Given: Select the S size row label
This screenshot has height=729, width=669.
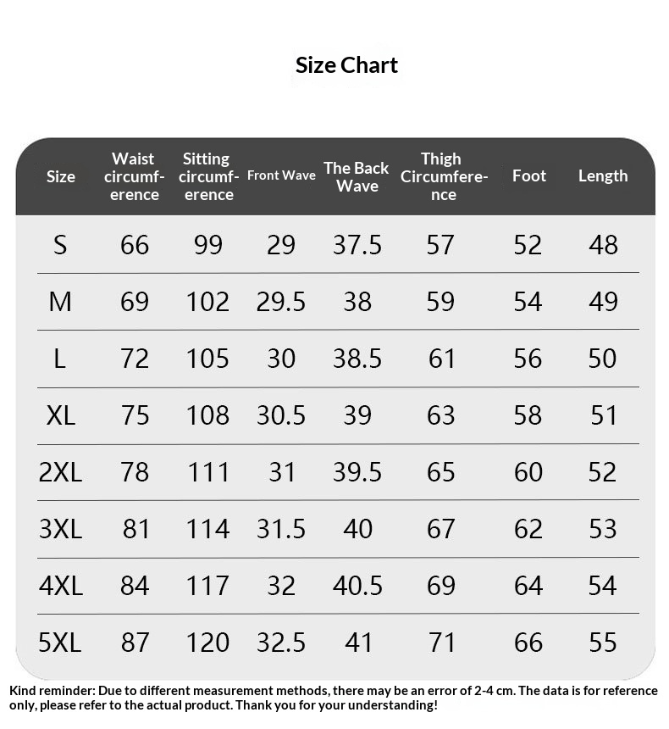Looking at the screenshot, I should point(59,245).
